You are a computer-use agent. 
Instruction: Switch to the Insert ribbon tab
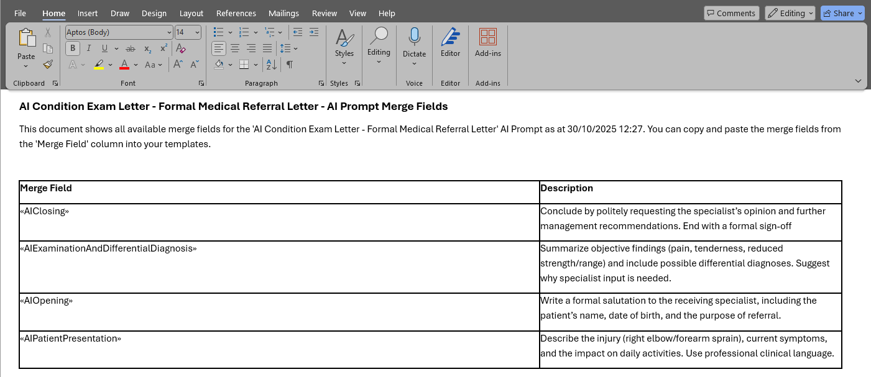click(87, 13)
